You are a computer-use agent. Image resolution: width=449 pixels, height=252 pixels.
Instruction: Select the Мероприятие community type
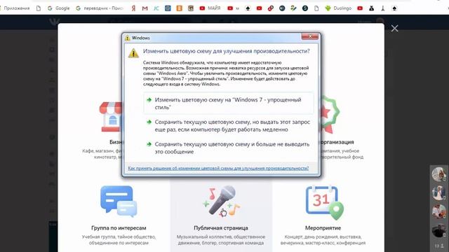pos(323,216)
